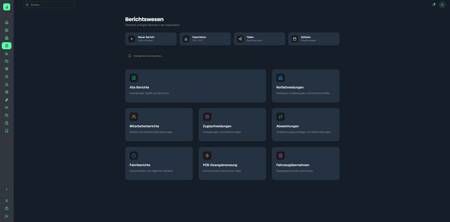
Task: Open the warning triangle sidebar item
Action: tap(7, 84)
